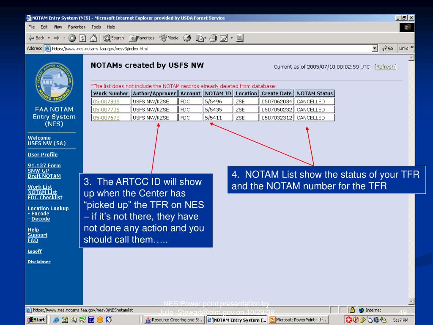Click NOTAM ID cell 5/5496

pos(218,102)
